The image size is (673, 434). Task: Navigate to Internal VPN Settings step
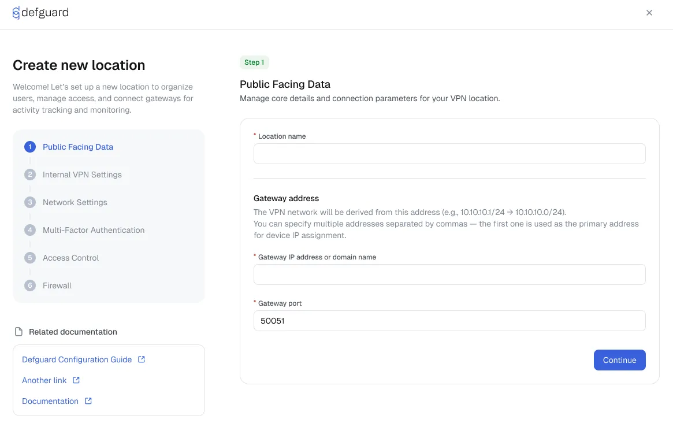pyautogui.click(x=81, y=175)
